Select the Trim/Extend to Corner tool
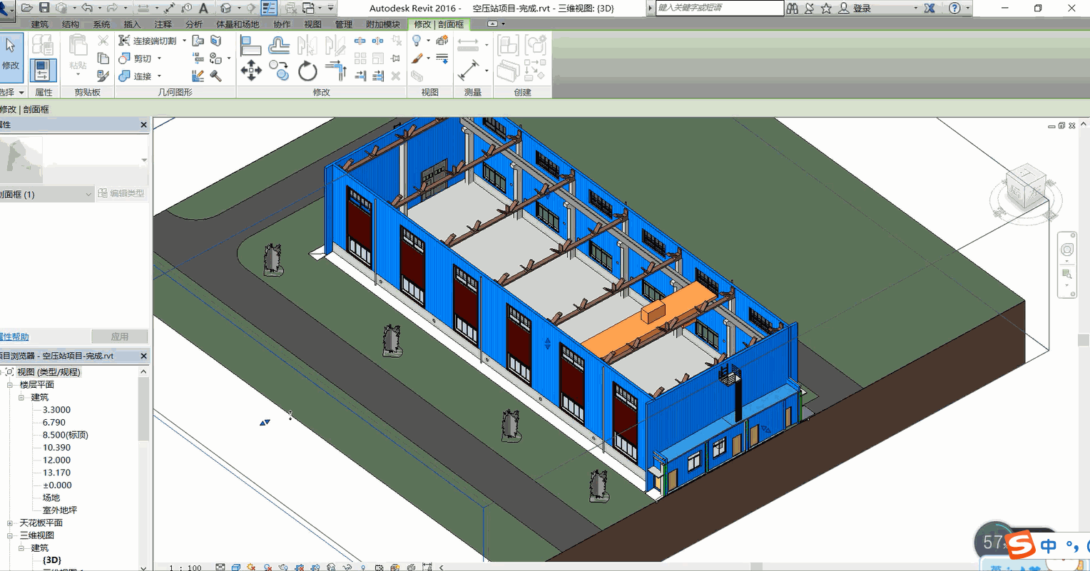The height and width of the screenshot is (571, 1090). tap(335, 71)
